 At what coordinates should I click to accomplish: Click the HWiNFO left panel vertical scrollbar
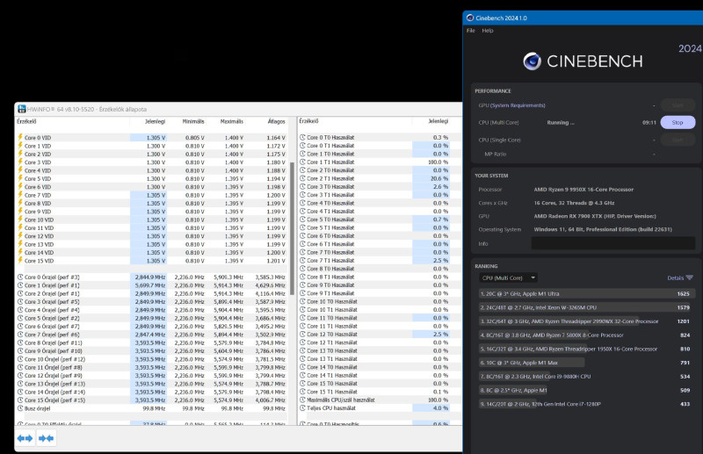pyautogui.click(x=293, y=228)
